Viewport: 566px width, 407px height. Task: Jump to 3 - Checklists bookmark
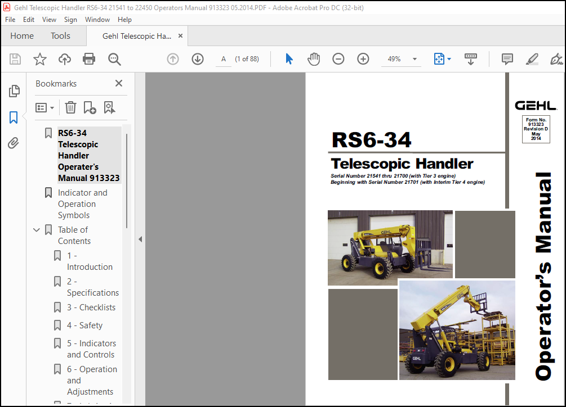tap(91, 307)
